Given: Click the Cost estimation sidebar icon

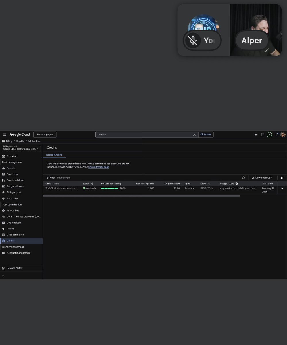Looking at the screenshot, I should point(3,235).
